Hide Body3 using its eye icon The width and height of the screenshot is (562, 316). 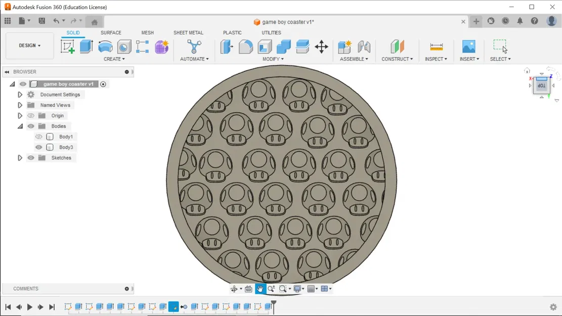click(39, 147)
